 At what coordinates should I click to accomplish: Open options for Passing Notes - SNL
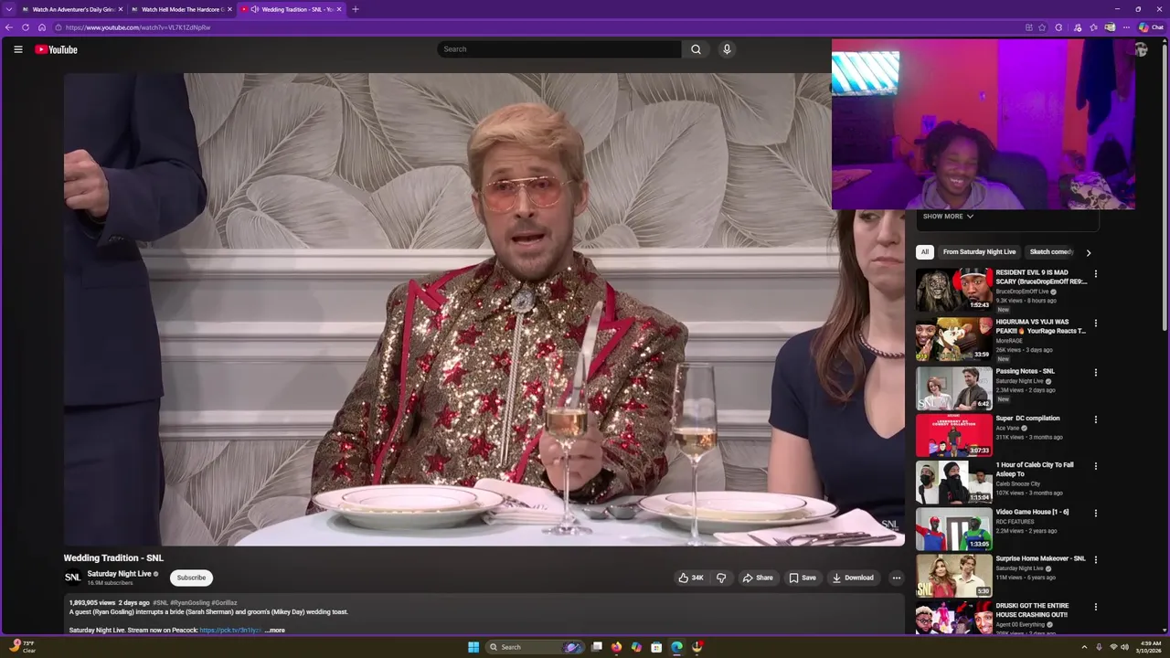point(1096,373)
